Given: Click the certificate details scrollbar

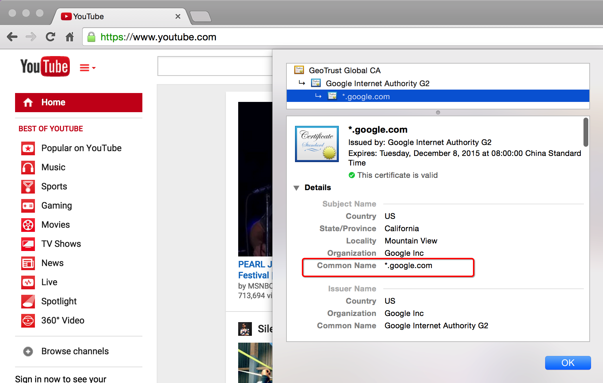Looking at the screenshot, I should (586, 132).
